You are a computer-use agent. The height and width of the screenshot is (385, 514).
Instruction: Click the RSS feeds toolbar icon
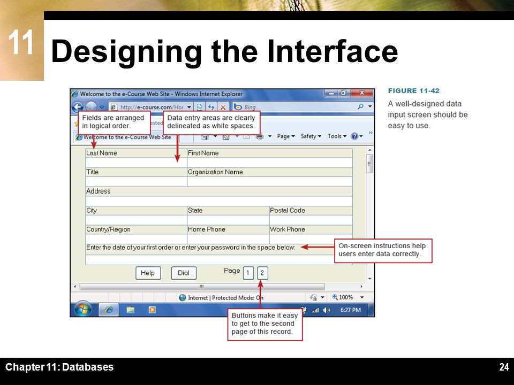225,137
